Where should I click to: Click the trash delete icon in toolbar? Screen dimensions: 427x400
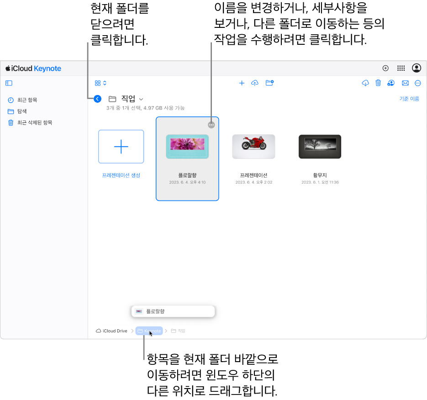(378, 83)
